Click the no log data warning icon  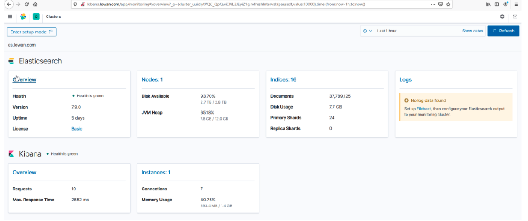(406, 100)
